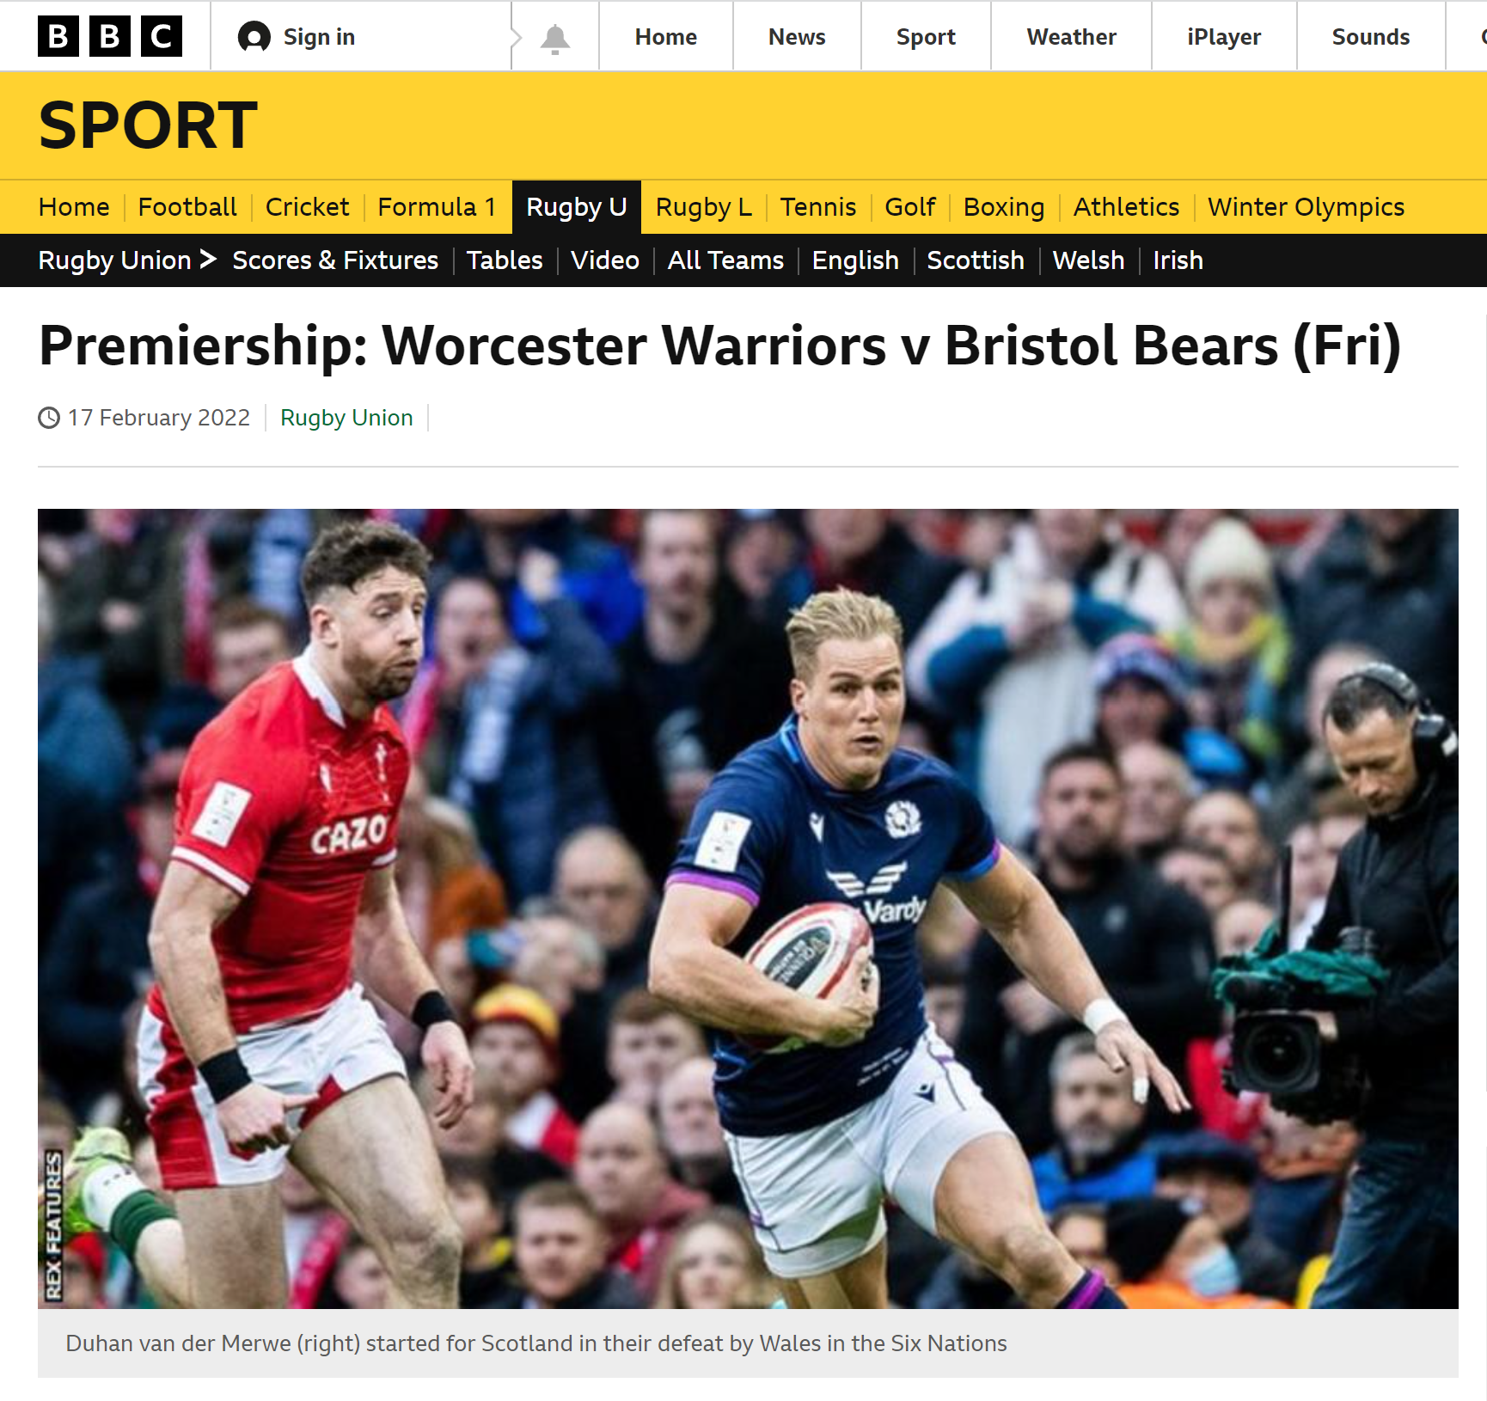This screenshot has height=1401, width=1487.
Task: Click the clock icon beside the date
Action: click(49, 418)
